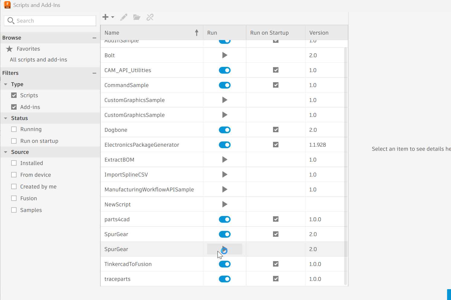Click the play icon in the SpurGear script row
Screen dimensions: 451x300
coord(225,249)
